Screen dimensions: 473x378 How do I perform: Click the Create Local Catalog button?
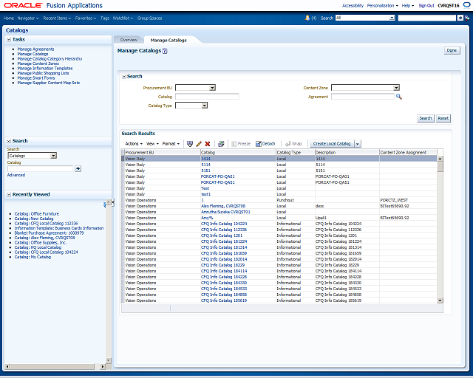click(x=332, y=144)
